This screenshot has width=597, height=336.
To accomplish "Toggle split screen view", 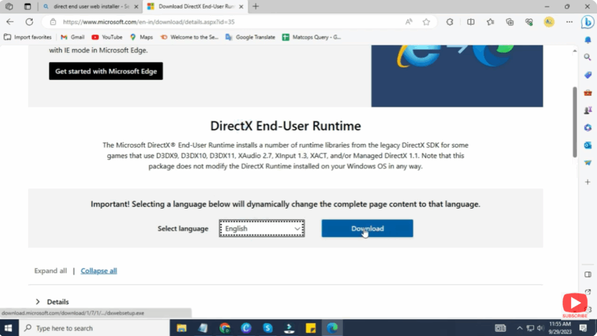I will click(x=471, y=22).
